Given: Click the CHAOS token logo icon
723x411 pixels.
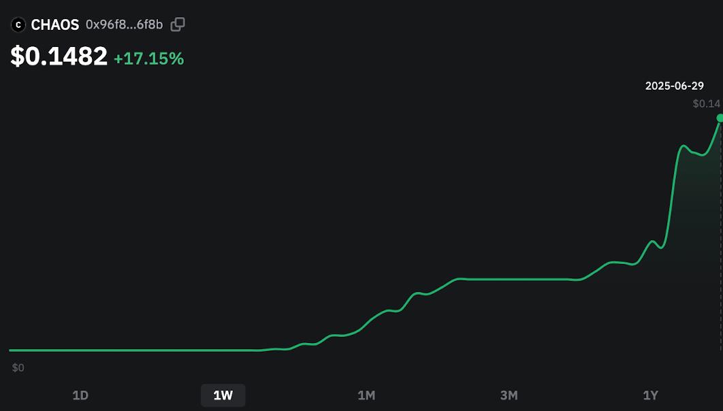Looking at the screenshot, I should click(x=18, y=24).
